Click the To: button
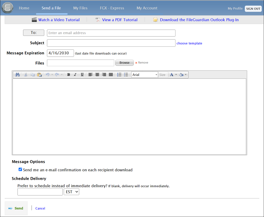Image resolution: width=264 pixels, height=217 pixels. (34, 33)
